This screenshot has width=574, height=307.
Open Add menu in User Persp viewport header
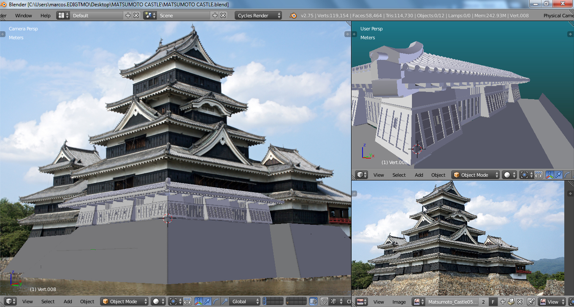coord(419,175)
